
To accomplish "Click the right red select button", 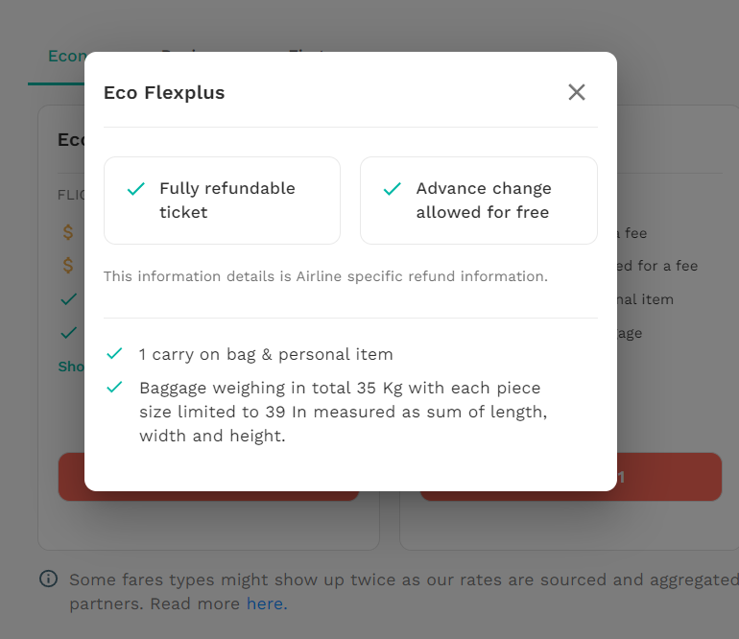I will coord(669,477).
